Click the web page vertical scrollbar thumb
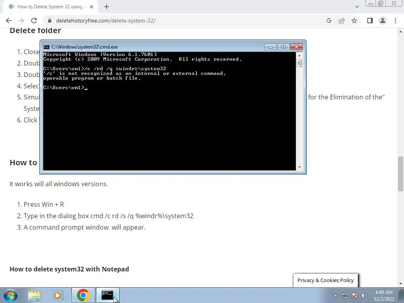Viewport: 404px width, 303px height. click(x=400, y=174)
